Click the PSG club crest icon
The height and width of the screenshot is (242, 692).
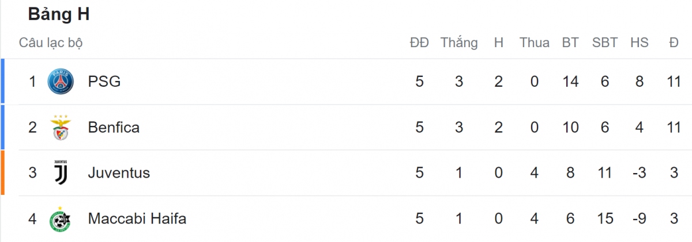61,82
